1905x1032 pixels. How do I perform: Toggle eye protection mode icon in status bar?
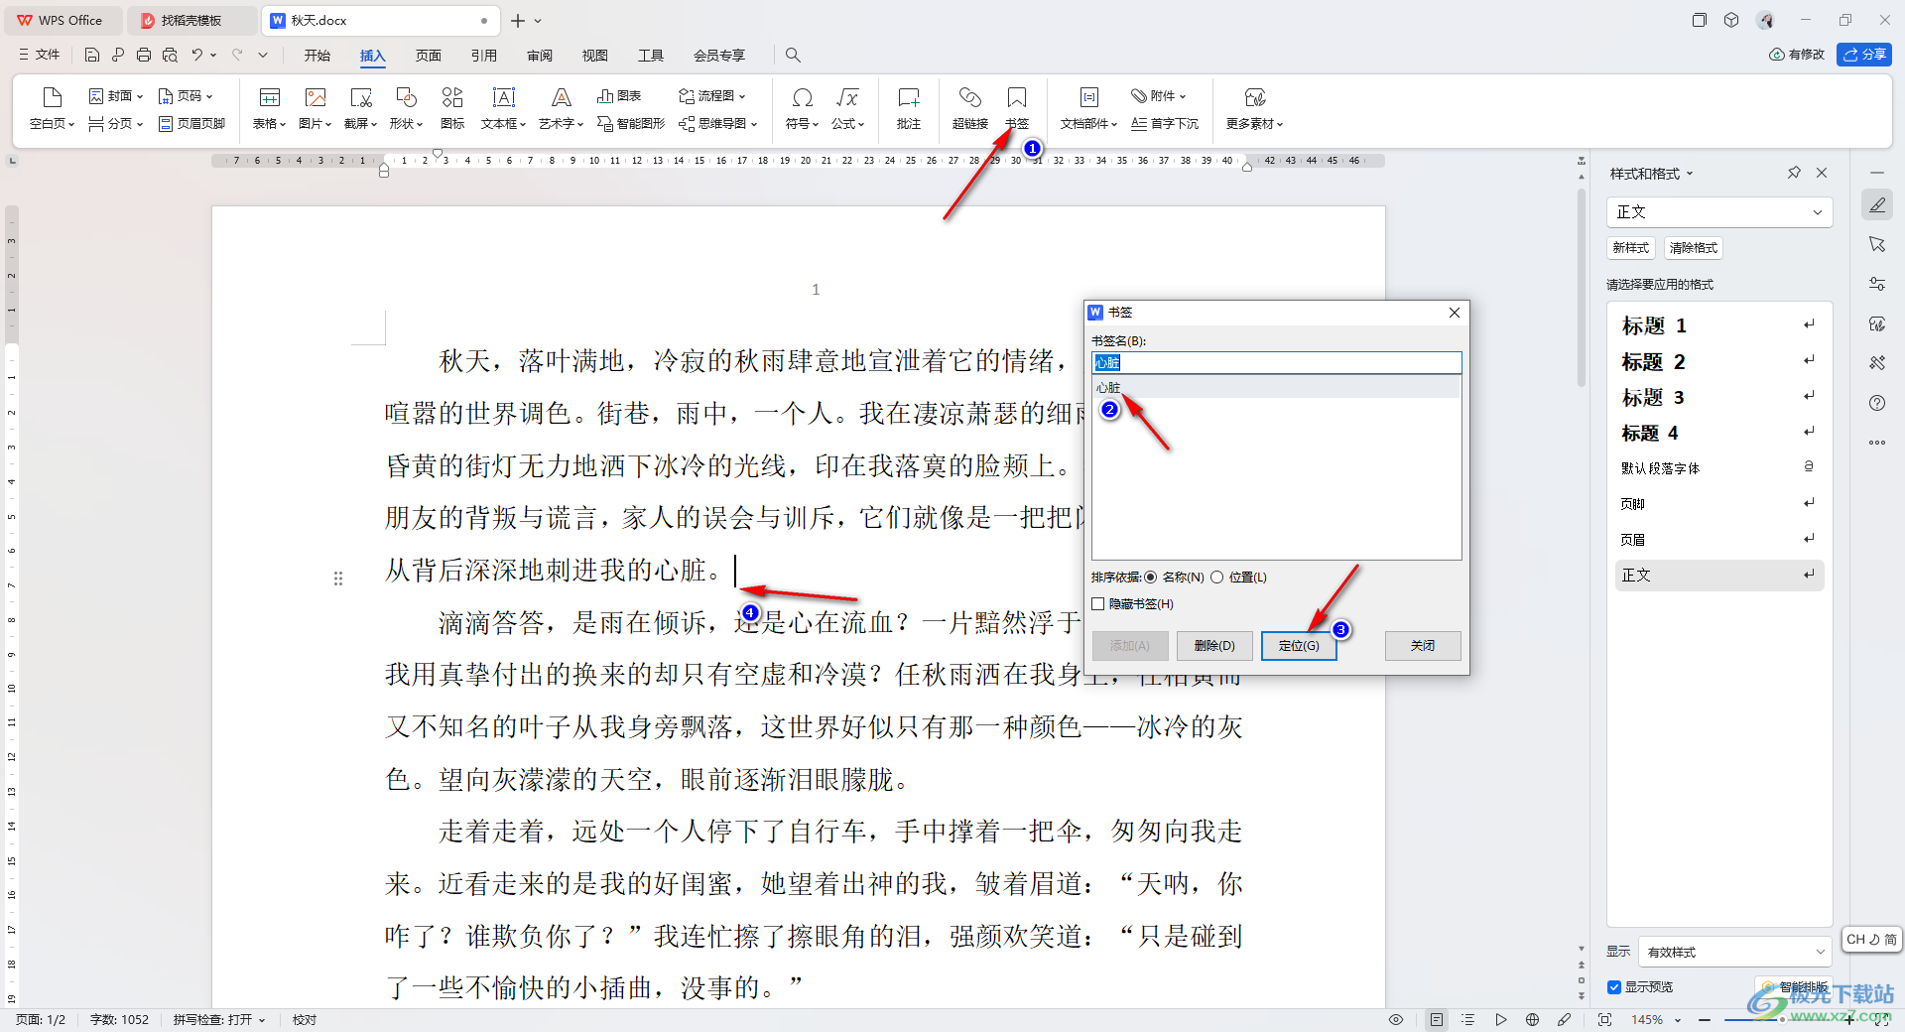click(1396, 1020)
